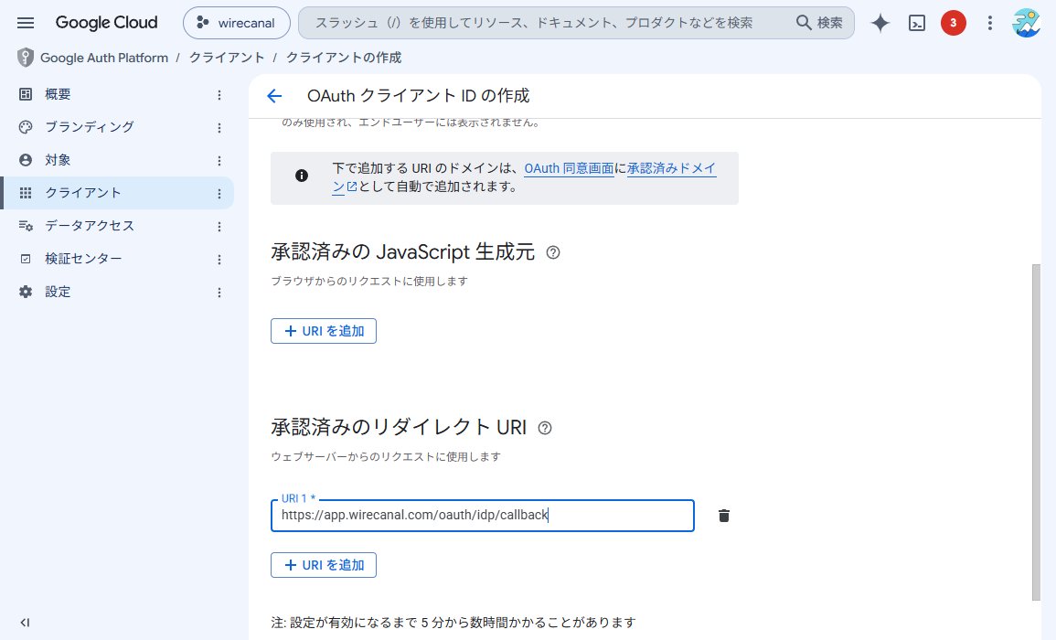The image size is (1056, 640).
Task: Open データアクセス in the sidebar
Action: click(118, 226)
